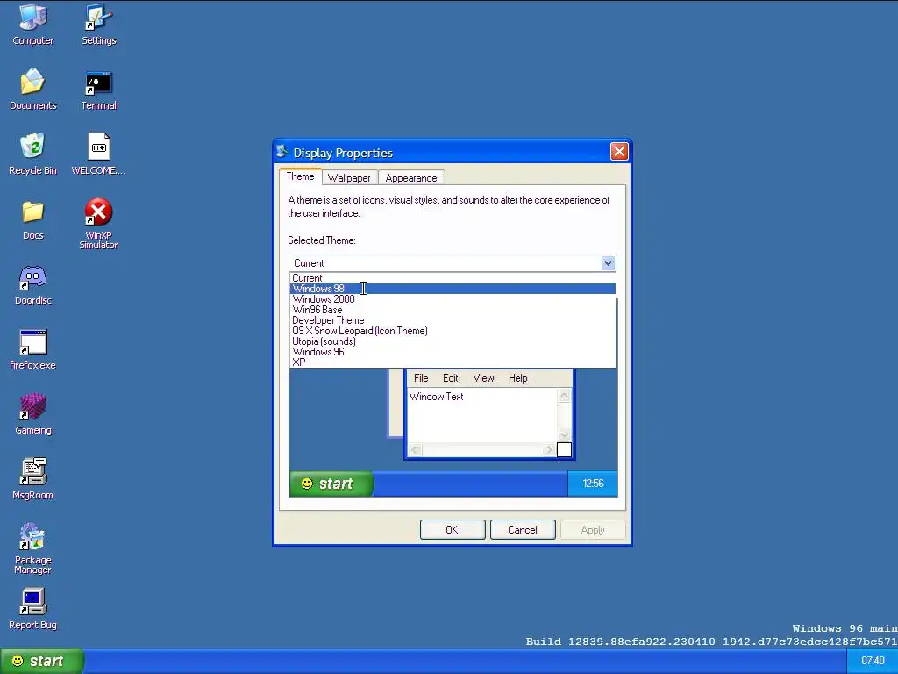Open the WELCOME markdown file icon
Screen dimensions: 898x674
[x=98, y=154]
